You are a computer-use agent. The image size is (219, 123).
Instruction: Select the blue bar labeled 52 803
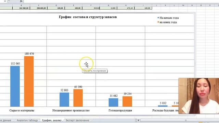pos(64,99)
